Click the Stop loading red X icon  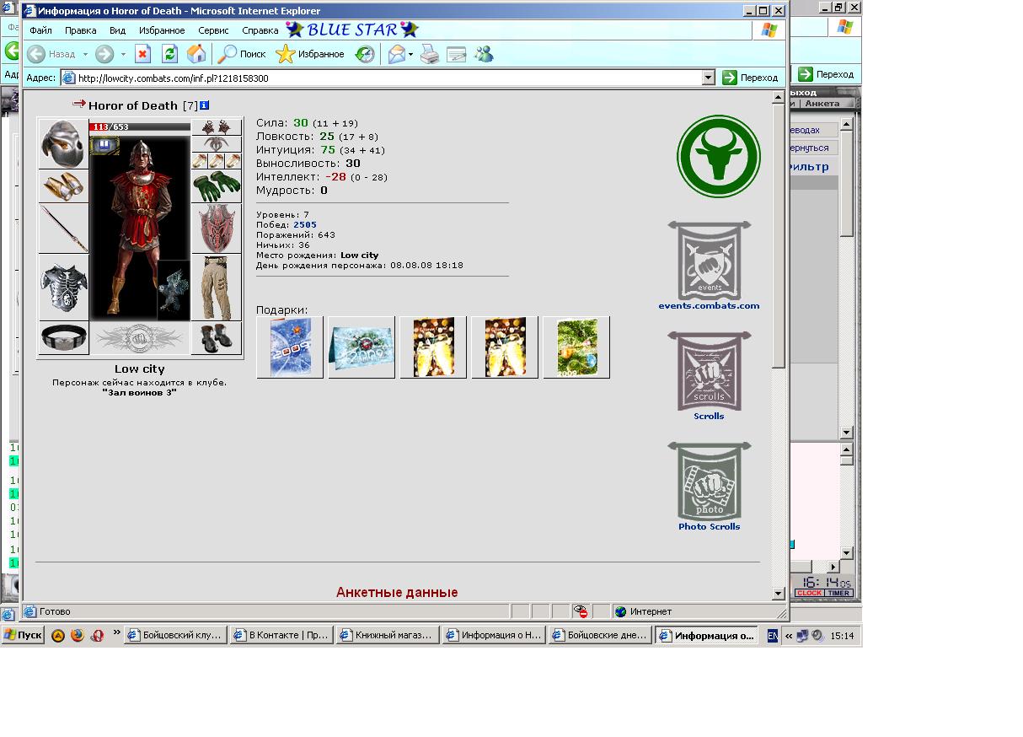pyautogui.click(x=142, y=54)
